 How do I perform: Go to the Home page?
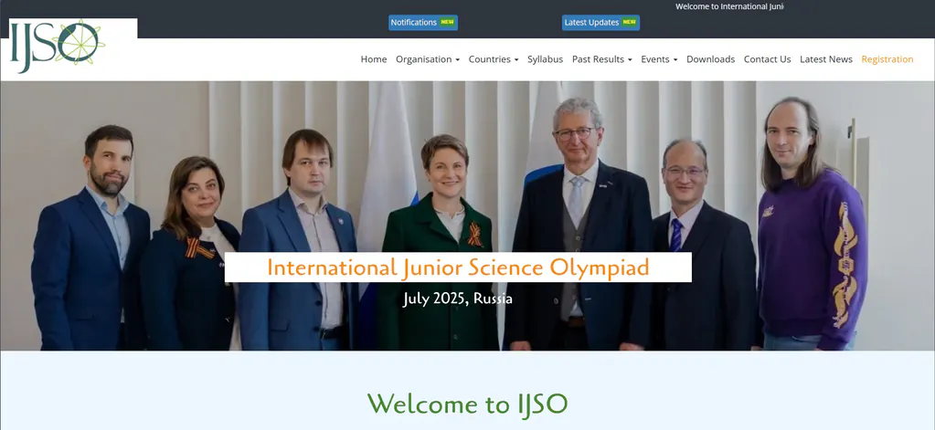coord(373,59)
